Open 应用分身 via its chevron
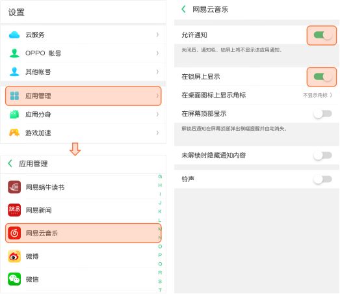This screenshot has height=294, width=340. [157, 114]
